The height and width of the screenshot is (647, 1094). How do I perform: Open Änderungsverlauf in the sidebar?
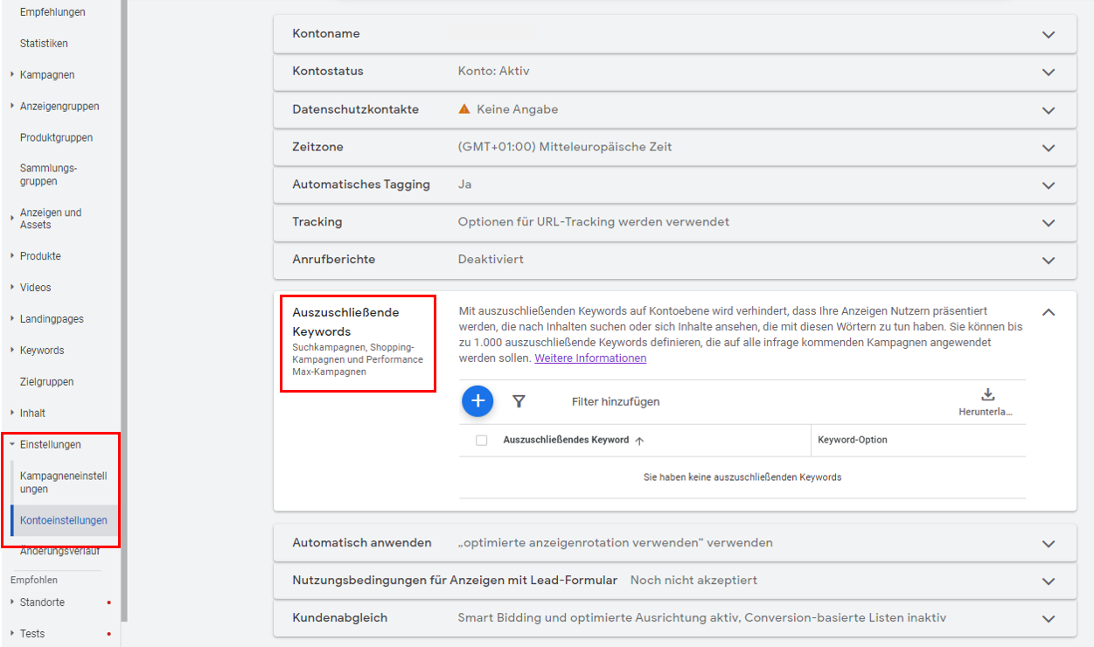click(x=59, y=551)
